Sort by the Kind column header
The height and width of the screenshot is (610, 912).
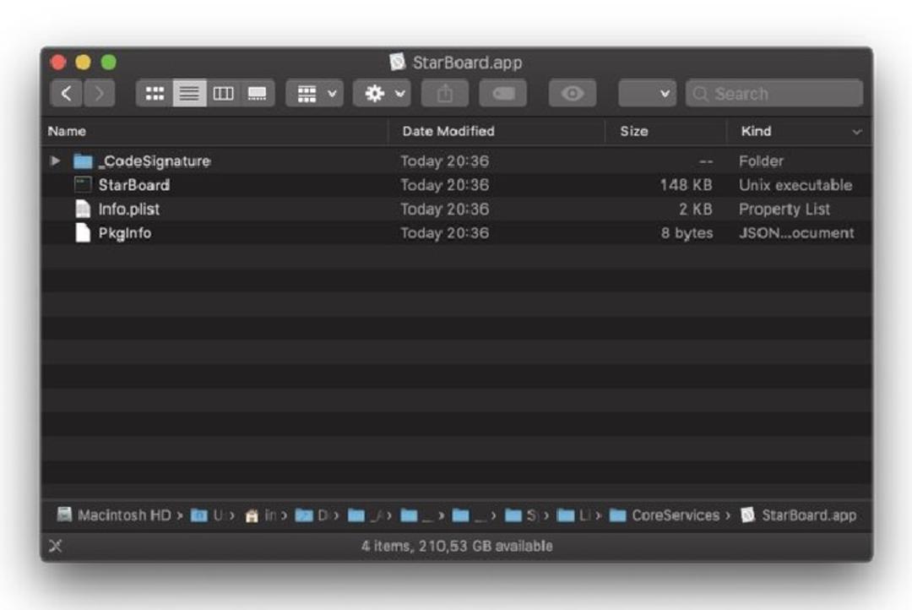756,132
